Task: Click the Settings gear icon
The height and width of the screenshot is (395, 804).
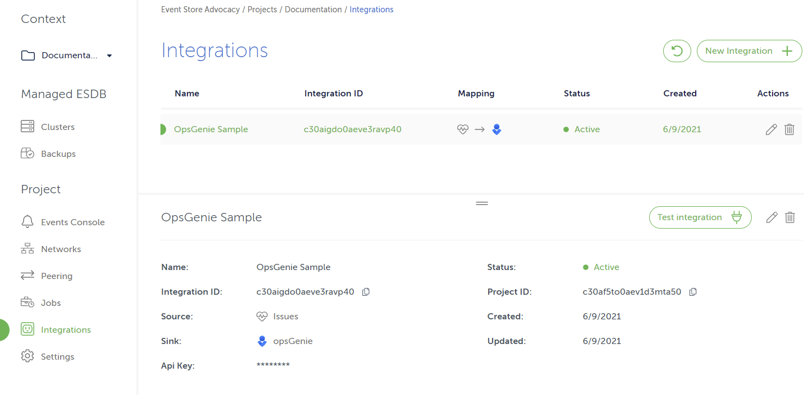Action: [x=27, y=356]
